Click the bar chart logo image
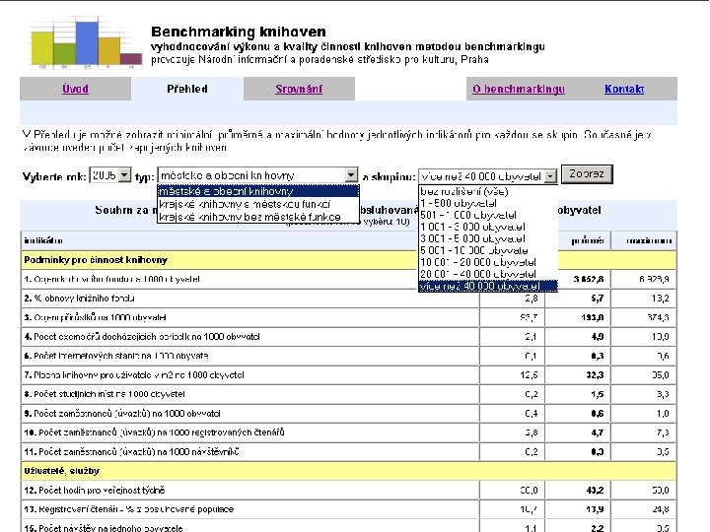Screen dimensions: 710x532 (x=85, y=42)
